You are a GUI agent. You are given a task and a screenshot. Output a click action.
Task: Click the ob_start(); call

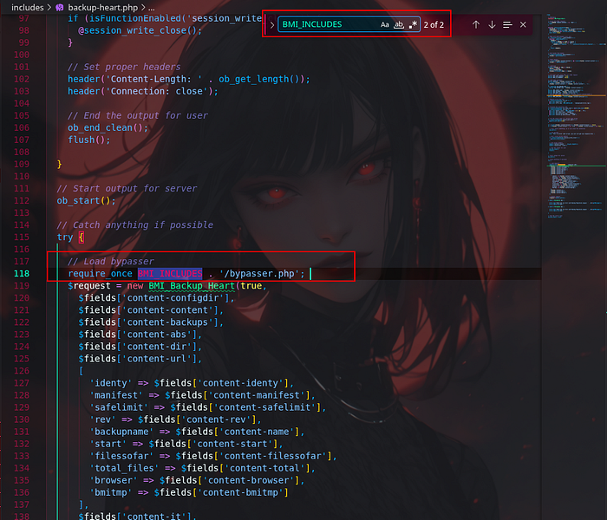point(86,201)
